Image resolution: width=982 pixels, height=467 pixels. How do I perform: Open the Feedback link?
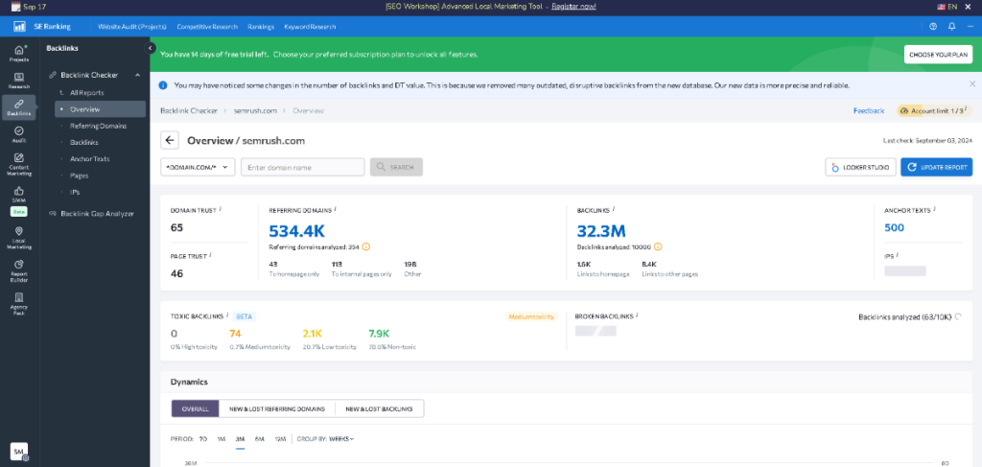coord(869,111)
